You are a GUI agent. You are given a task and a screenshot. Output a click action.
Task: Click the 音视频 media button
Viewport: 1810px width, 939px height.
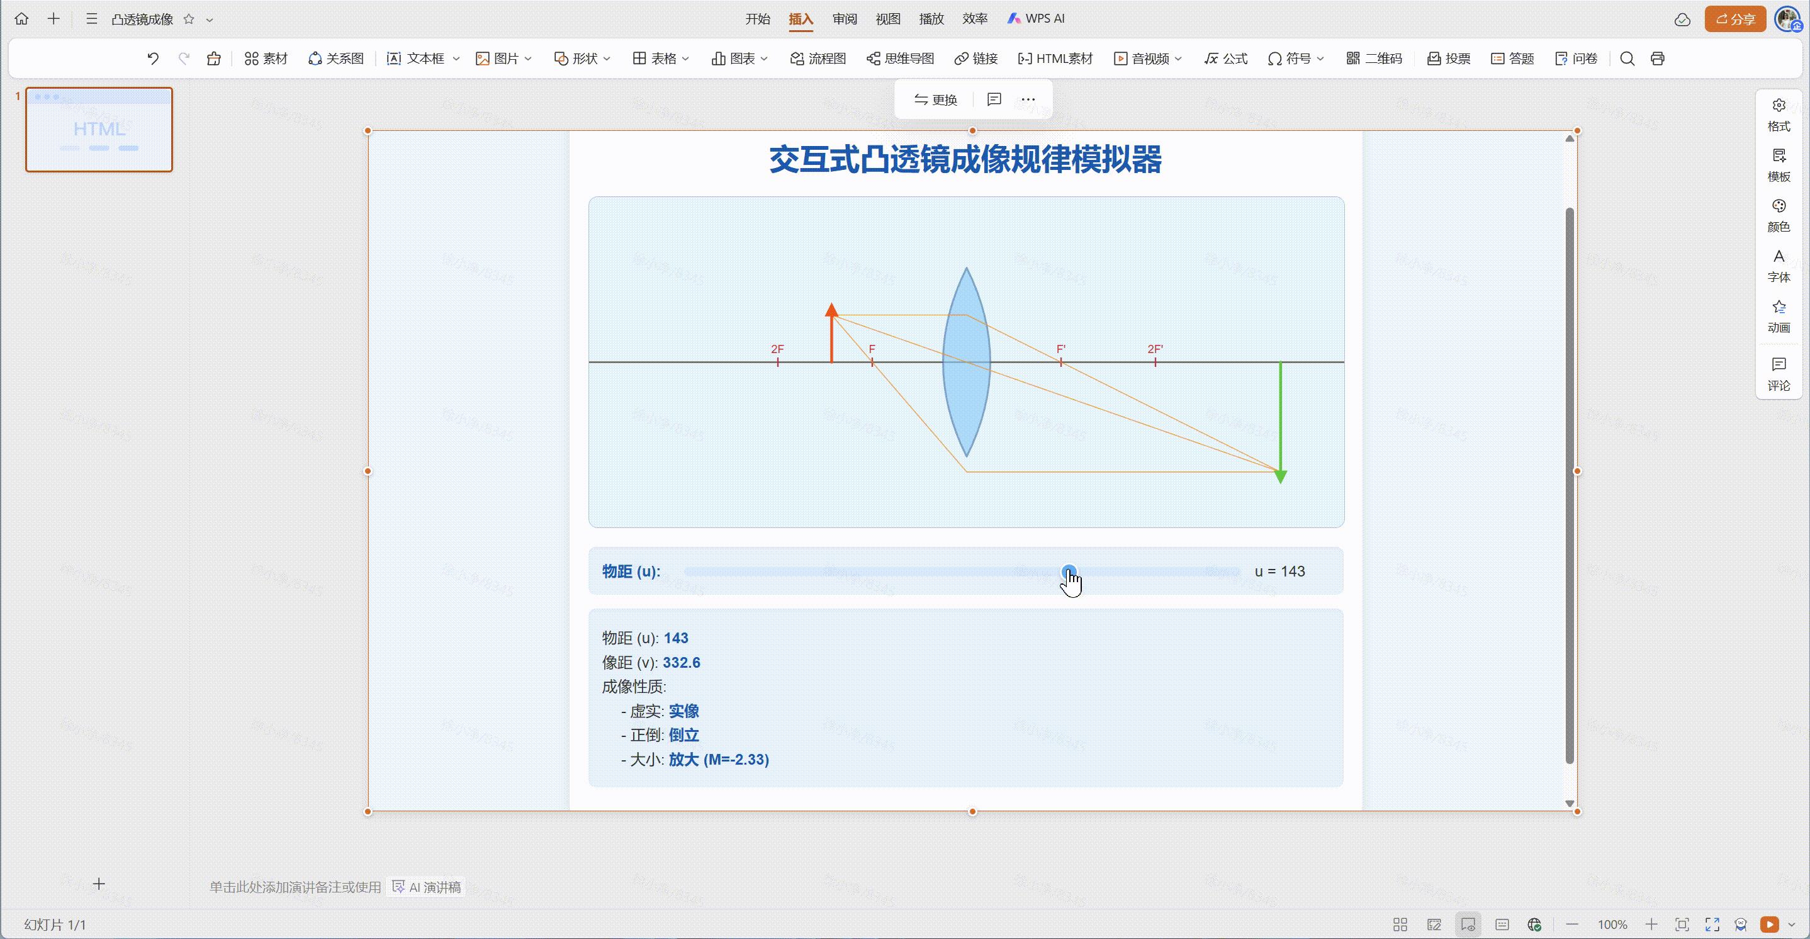tap(1142, 59)
